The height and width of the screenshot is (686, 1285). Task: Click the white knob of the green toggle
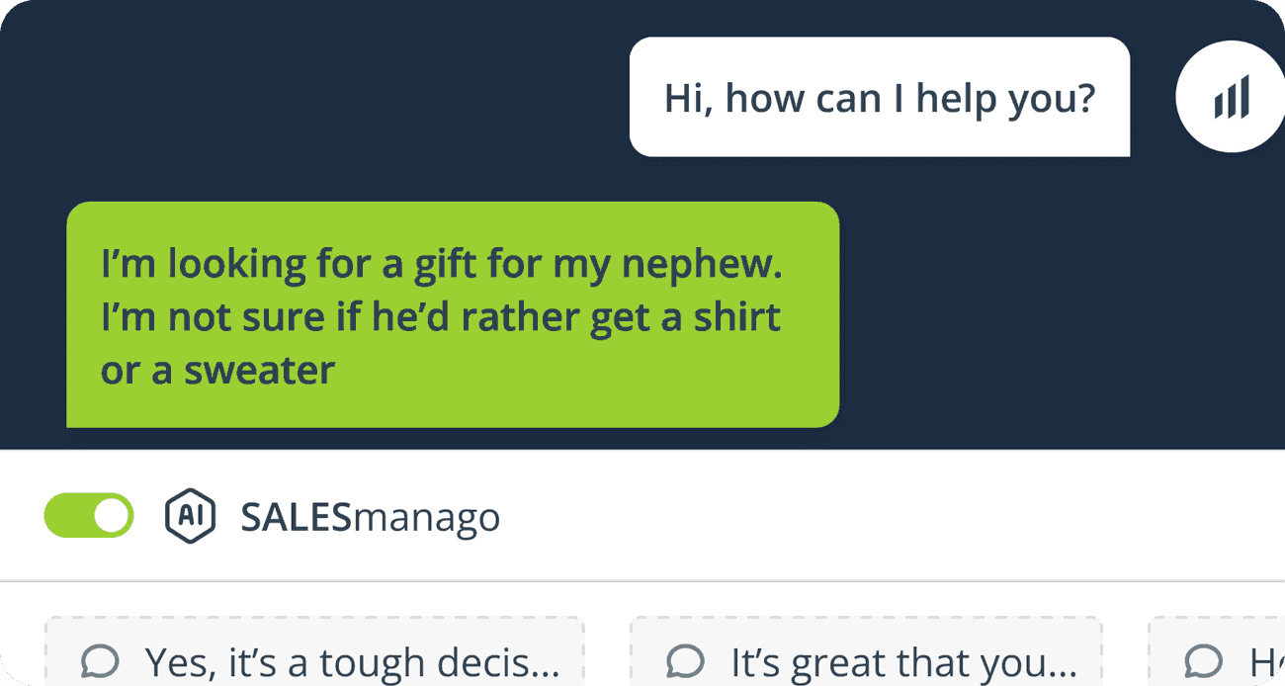pos(114,516)
